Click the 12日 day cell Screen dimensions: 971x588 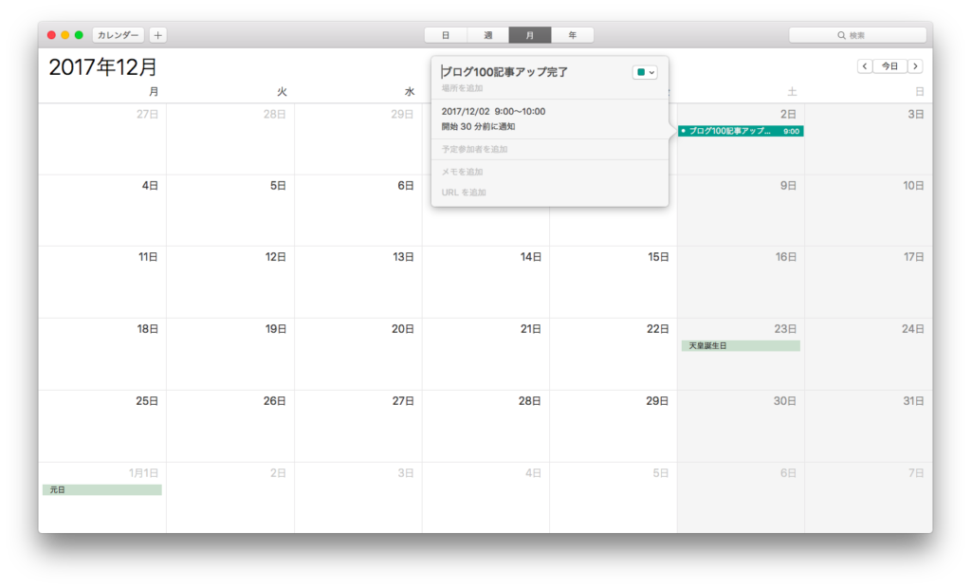[230, 283]
